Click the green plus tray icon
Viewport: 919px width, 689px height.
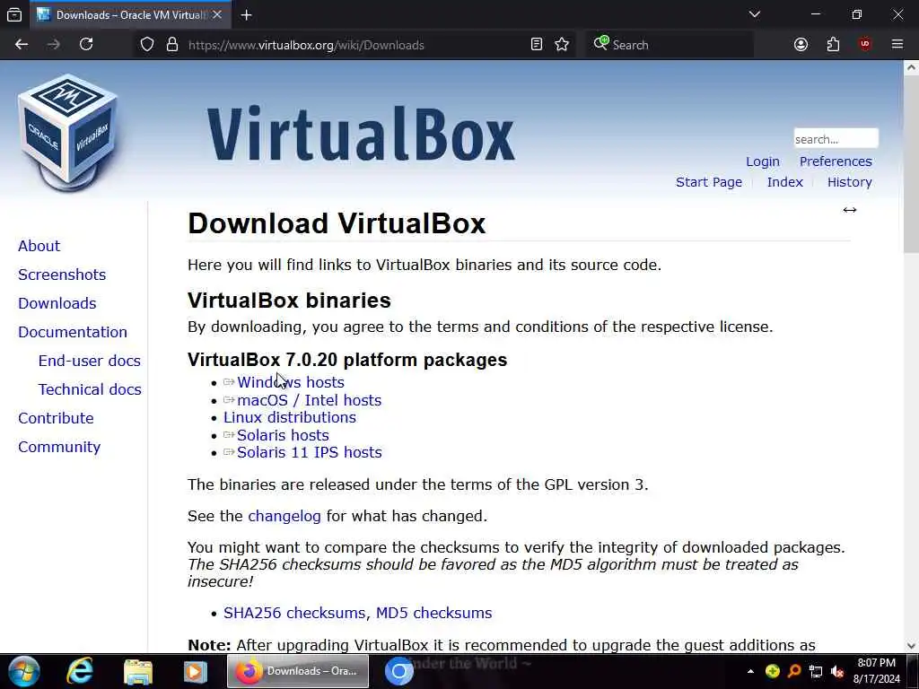pos(773,671)
